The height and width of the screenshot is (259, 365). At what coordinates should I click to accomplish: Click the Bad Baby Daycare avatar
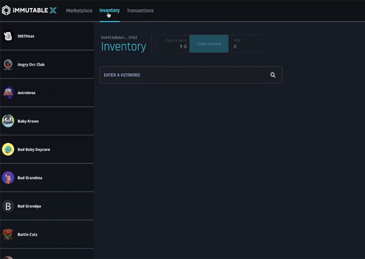click(8, 149)
